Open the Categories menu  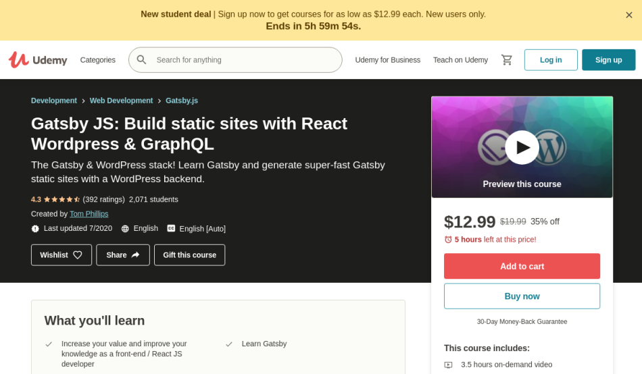click(98, 59)
